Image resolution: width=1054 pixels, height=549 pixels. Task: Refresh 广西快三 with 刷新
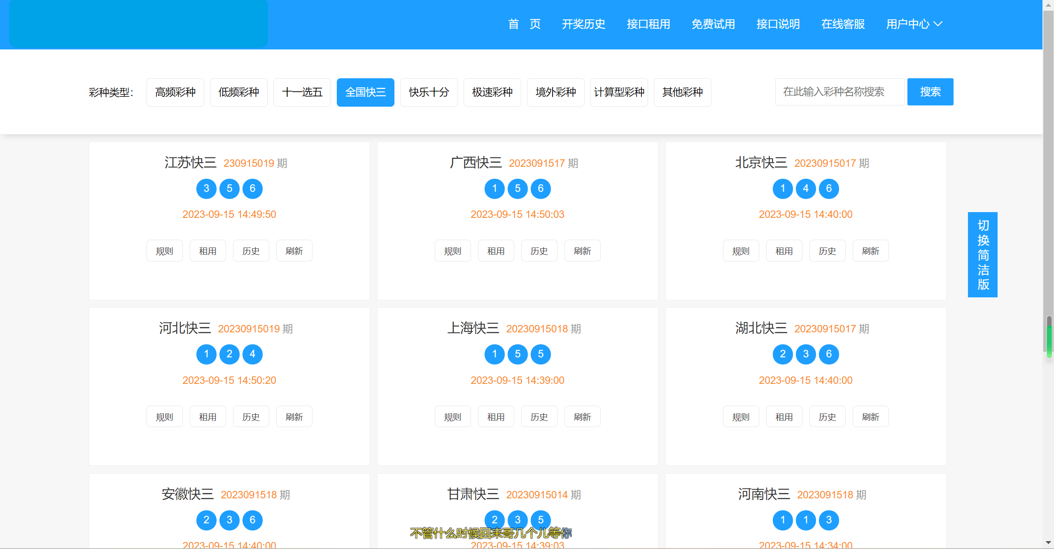(x=583, y=251)
